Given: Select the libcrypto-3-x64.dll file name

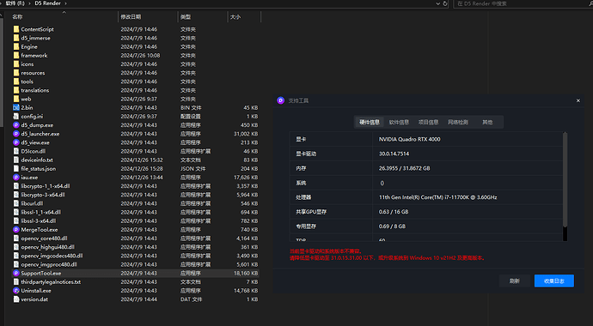Looking at the screenshot, I should coord(43,195).
